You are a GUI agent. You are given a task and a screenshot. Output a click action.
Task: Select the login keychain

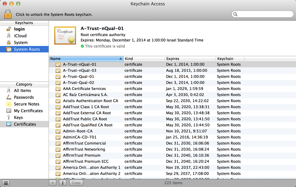tap(24, 29)
